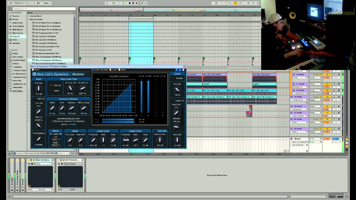
Task: Open 20 Audio DecayTime parameter dropdown
Action: pos(300,109)
